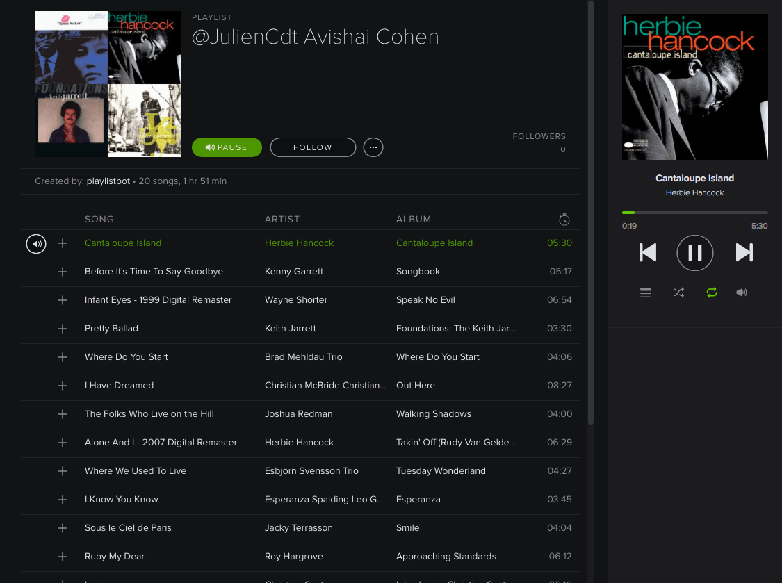Add Cantaloupe Island with its plus icon
The image size is (782, 583).
(x=63, y=243)
